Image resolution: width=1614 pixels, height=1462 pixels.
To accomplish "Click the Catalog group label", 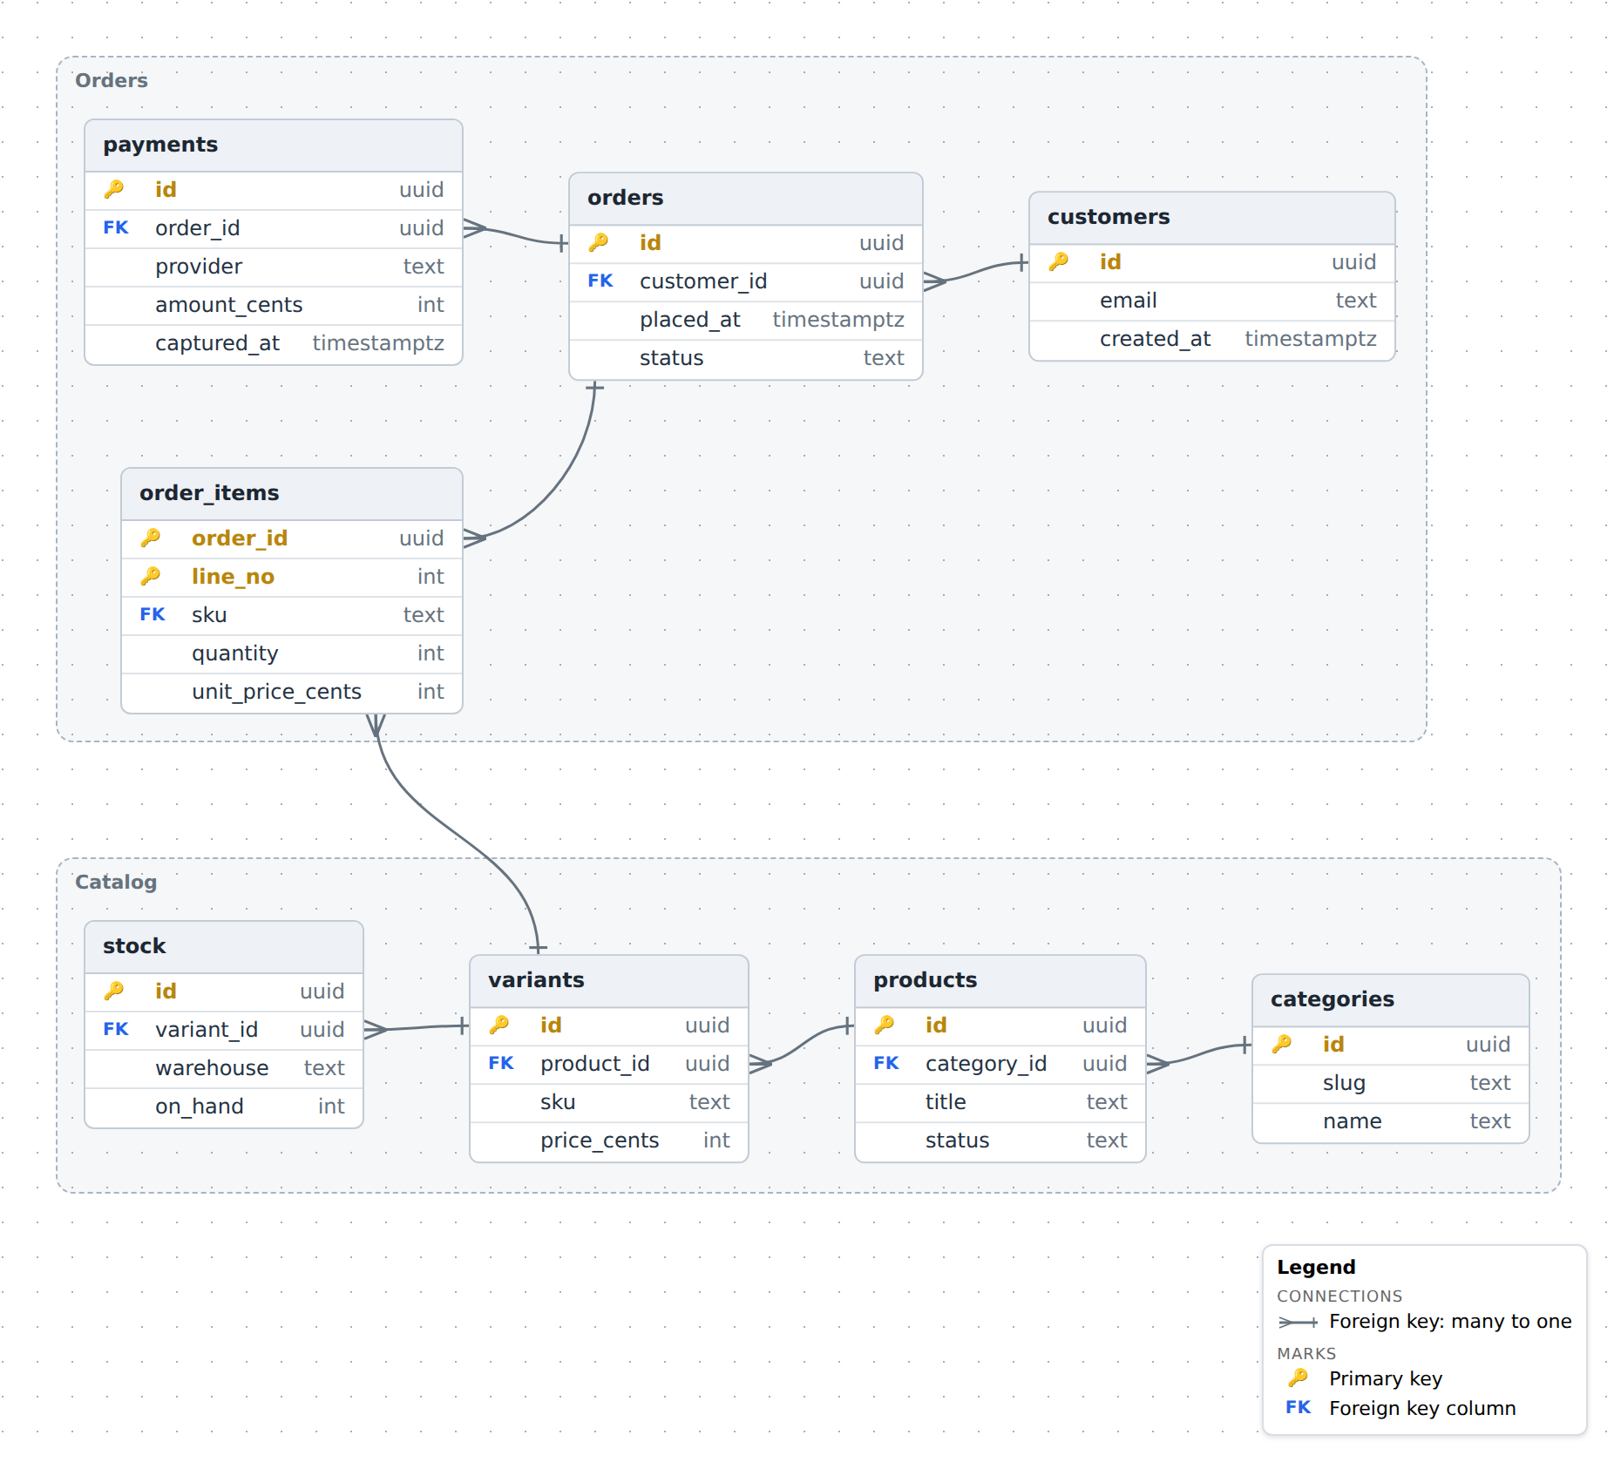I will pos(116,882).
